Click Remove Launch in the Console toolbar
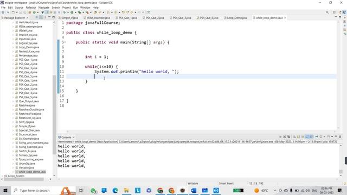This screenshot has width=347, height=195. pos(285,136)
